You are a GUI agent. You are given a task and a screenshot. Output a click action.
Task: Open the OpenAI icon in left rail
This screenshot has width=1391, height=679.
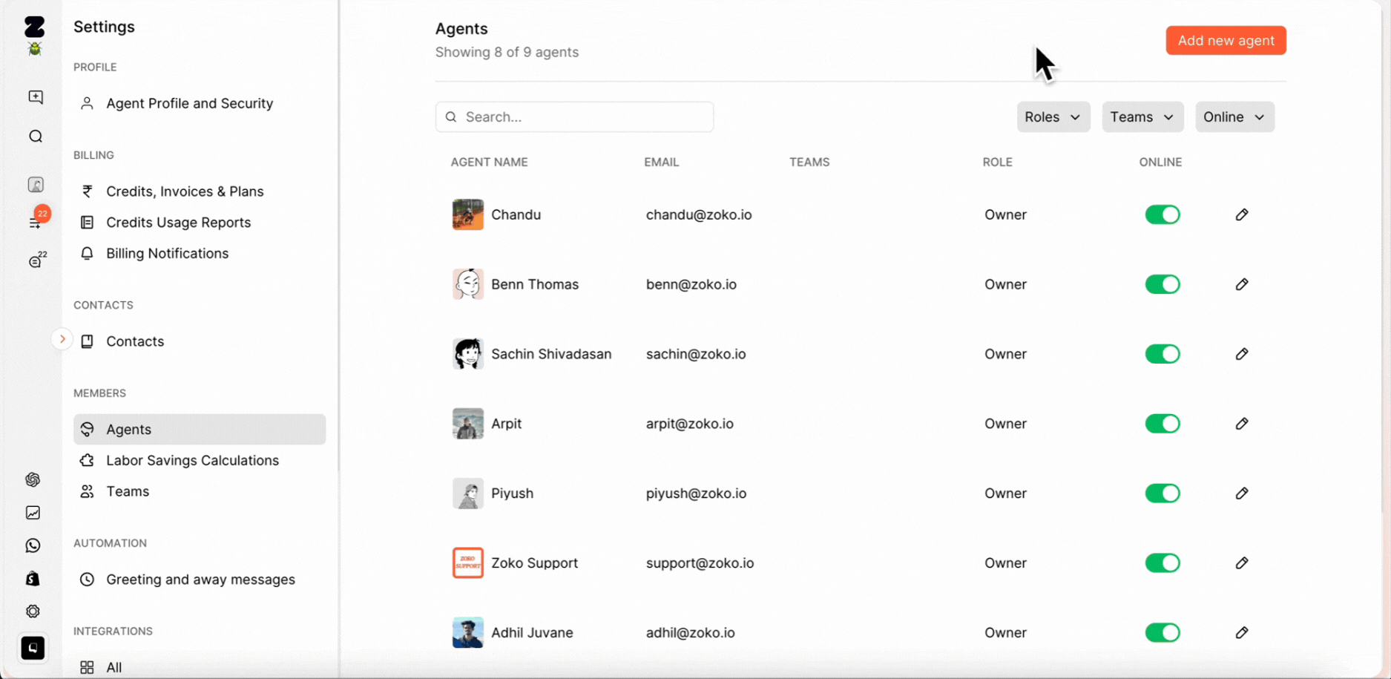(x=33, y=480)
